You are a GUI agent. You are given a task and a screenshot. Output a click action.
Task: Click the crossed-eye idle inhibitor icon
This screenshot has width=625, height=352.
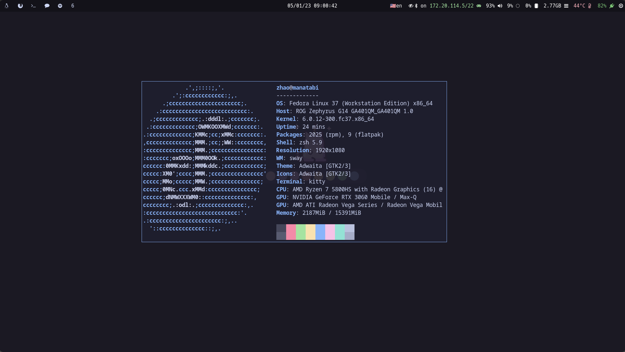[x=411, y=6]
